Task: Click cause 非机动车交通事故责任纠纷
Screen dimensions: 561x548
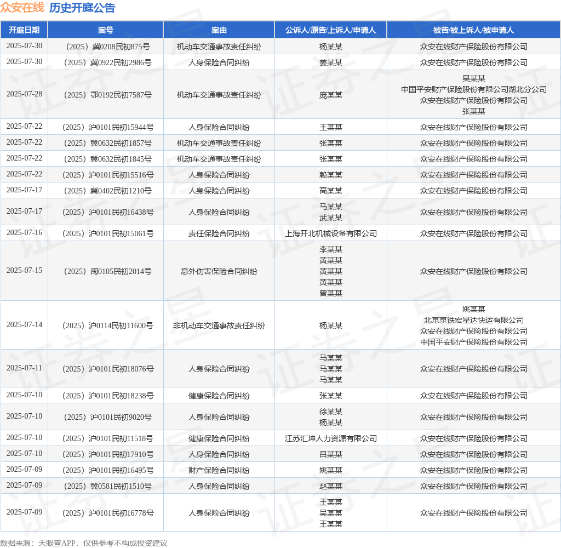Action: [x=219, y=326]
